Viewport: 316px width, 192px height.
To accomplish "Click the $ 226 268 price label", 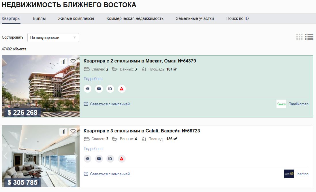I will coord(22,113).
